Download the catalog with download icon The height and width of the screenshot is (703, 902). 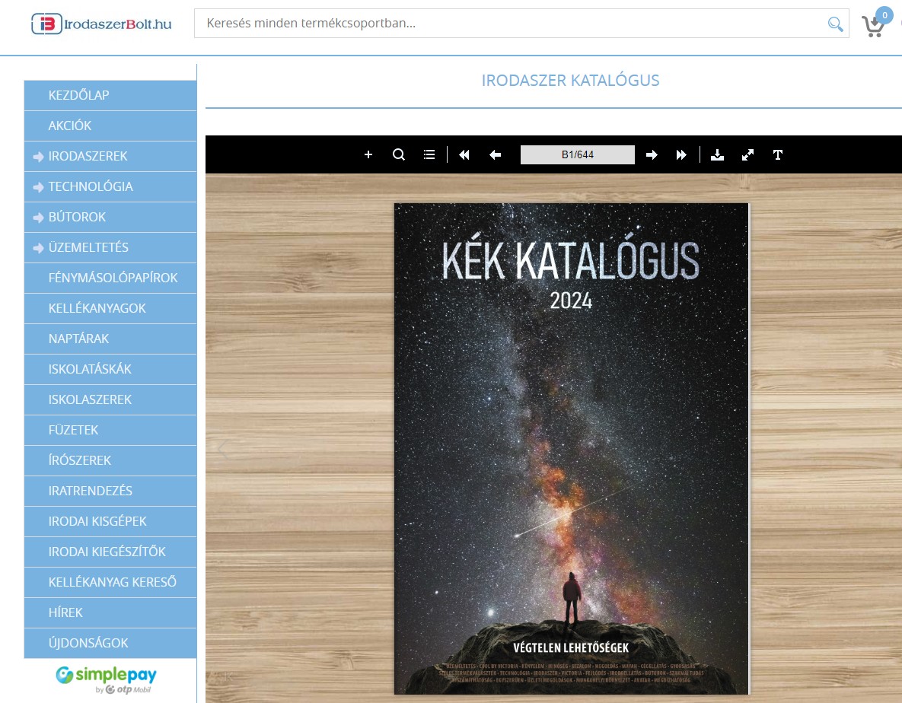[717, 154]
